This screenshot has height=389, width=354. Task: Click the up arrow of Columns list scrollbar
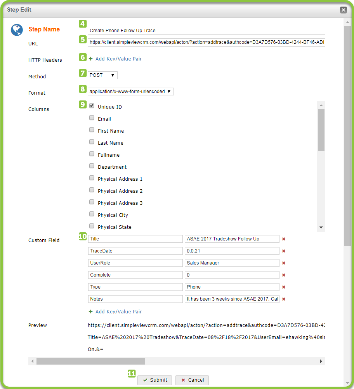pyautogui.click(x=321, y=105)
